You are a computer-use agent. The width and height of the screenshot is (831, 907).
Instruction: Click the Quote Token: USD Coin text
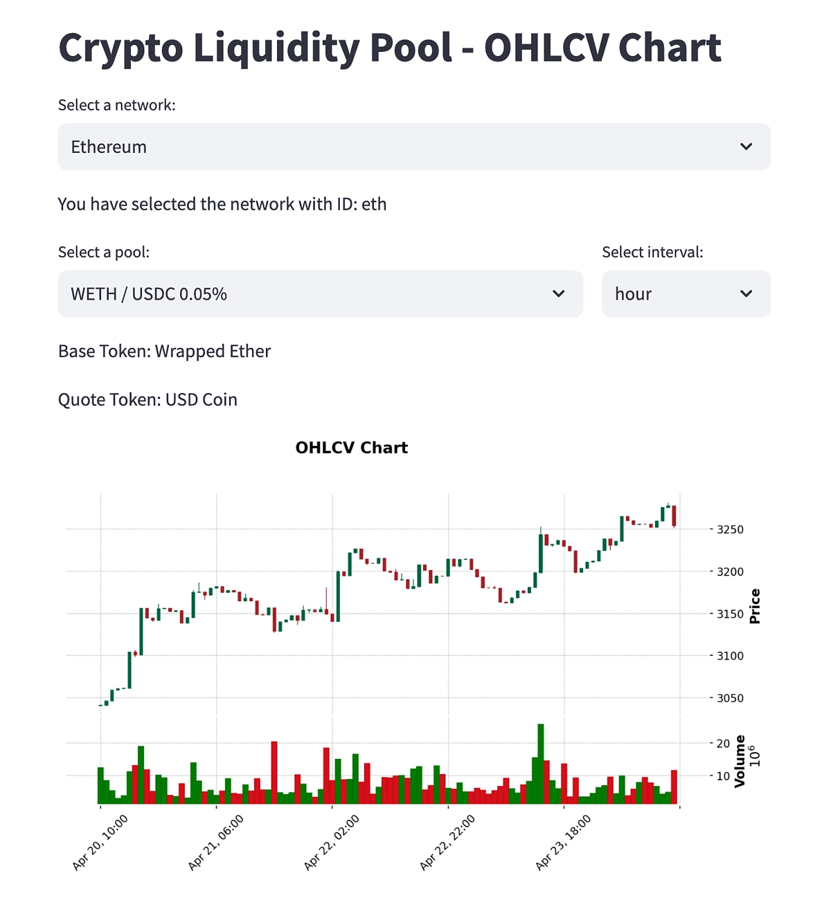pos(148,400)
